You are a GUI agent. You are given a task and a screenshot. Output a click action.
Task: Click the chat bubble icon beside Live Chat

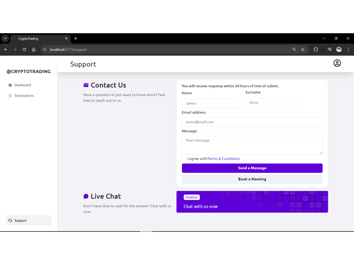click(x=86, y=196)
